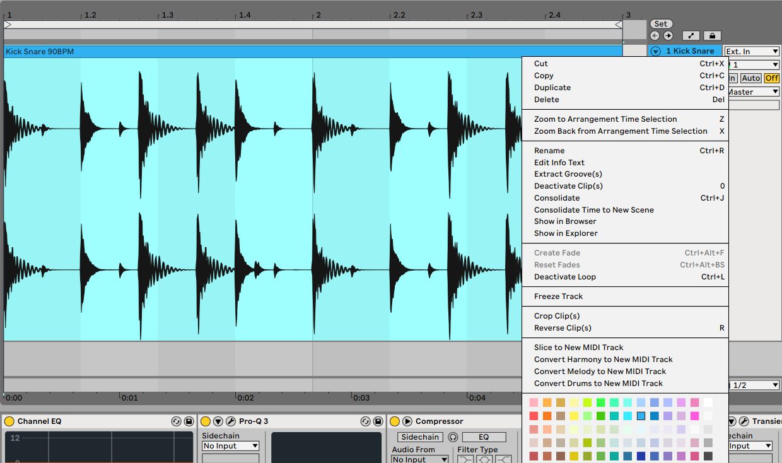
Task: Click Pro-Q 3 hot-swap preset icon
Action: 365,421
